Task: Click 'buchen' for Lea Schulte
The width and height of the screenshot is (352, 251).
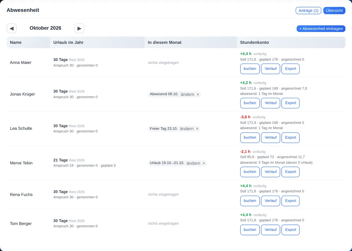Action: tap(250, 138)
